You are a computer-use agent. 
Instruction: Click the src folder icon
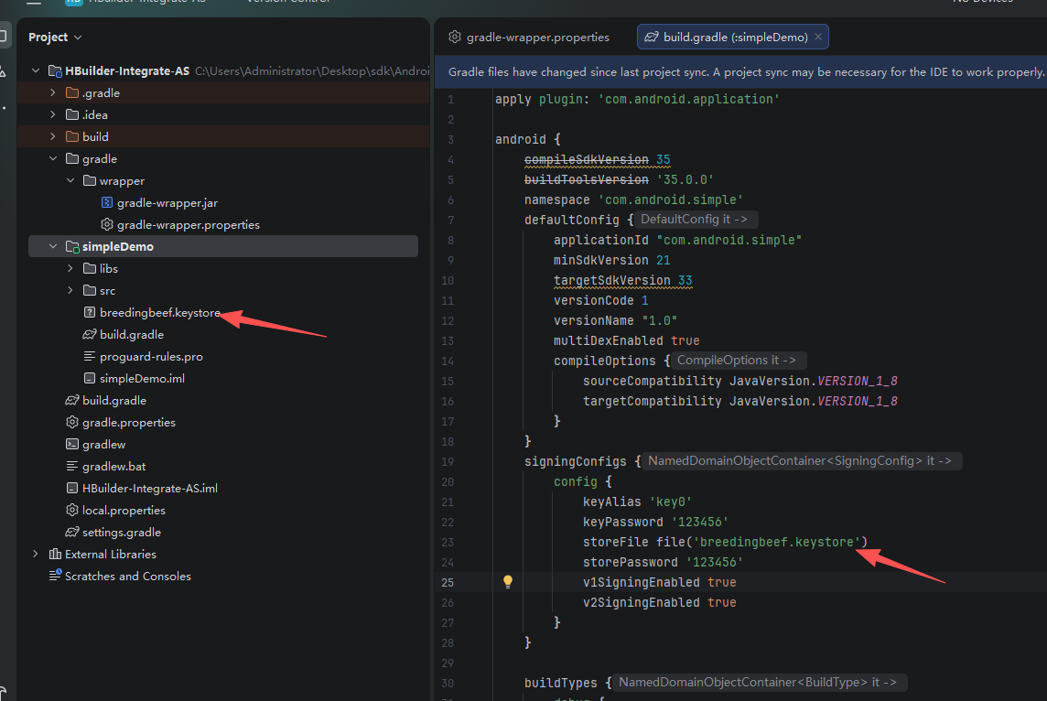90,290
